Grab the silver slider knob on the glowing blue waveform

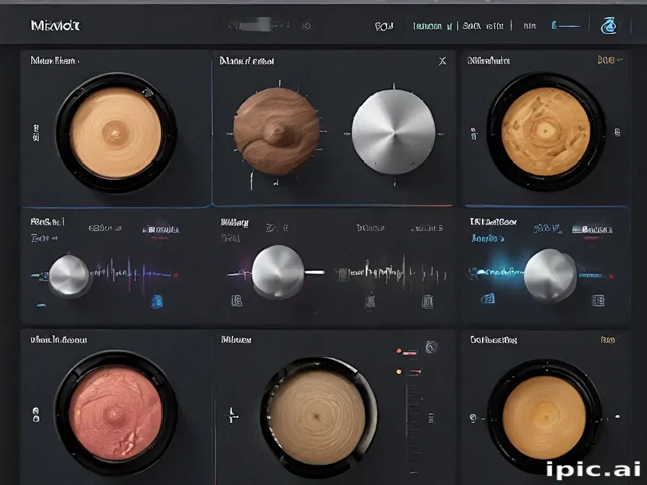coord(550,275)
